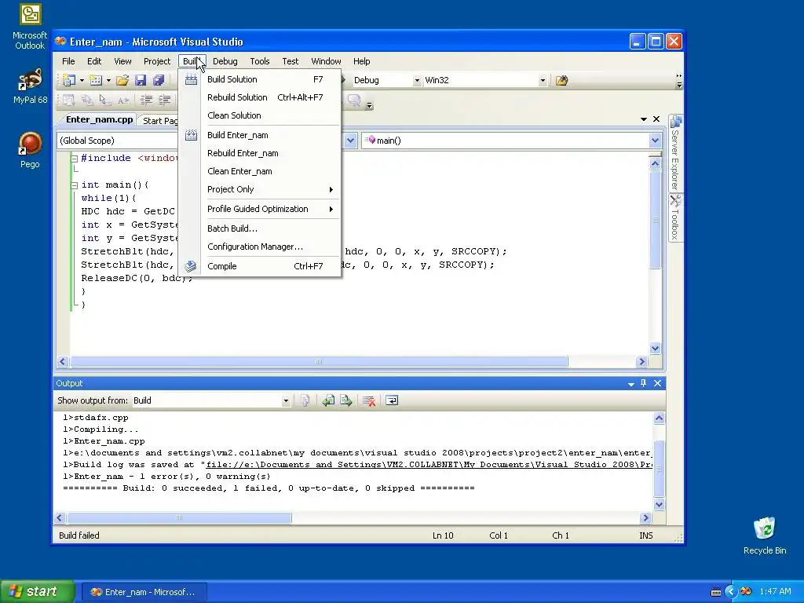Click the New Project toolbar icon
The image size is (804, 603).
[69, 80]
